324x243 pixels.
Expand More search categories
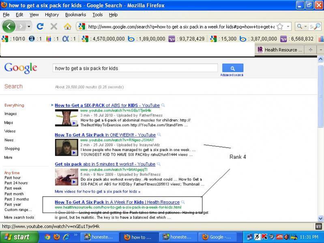tap(8, 157)
